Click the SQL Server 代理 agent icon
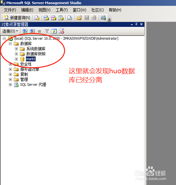 pos(16,84)
